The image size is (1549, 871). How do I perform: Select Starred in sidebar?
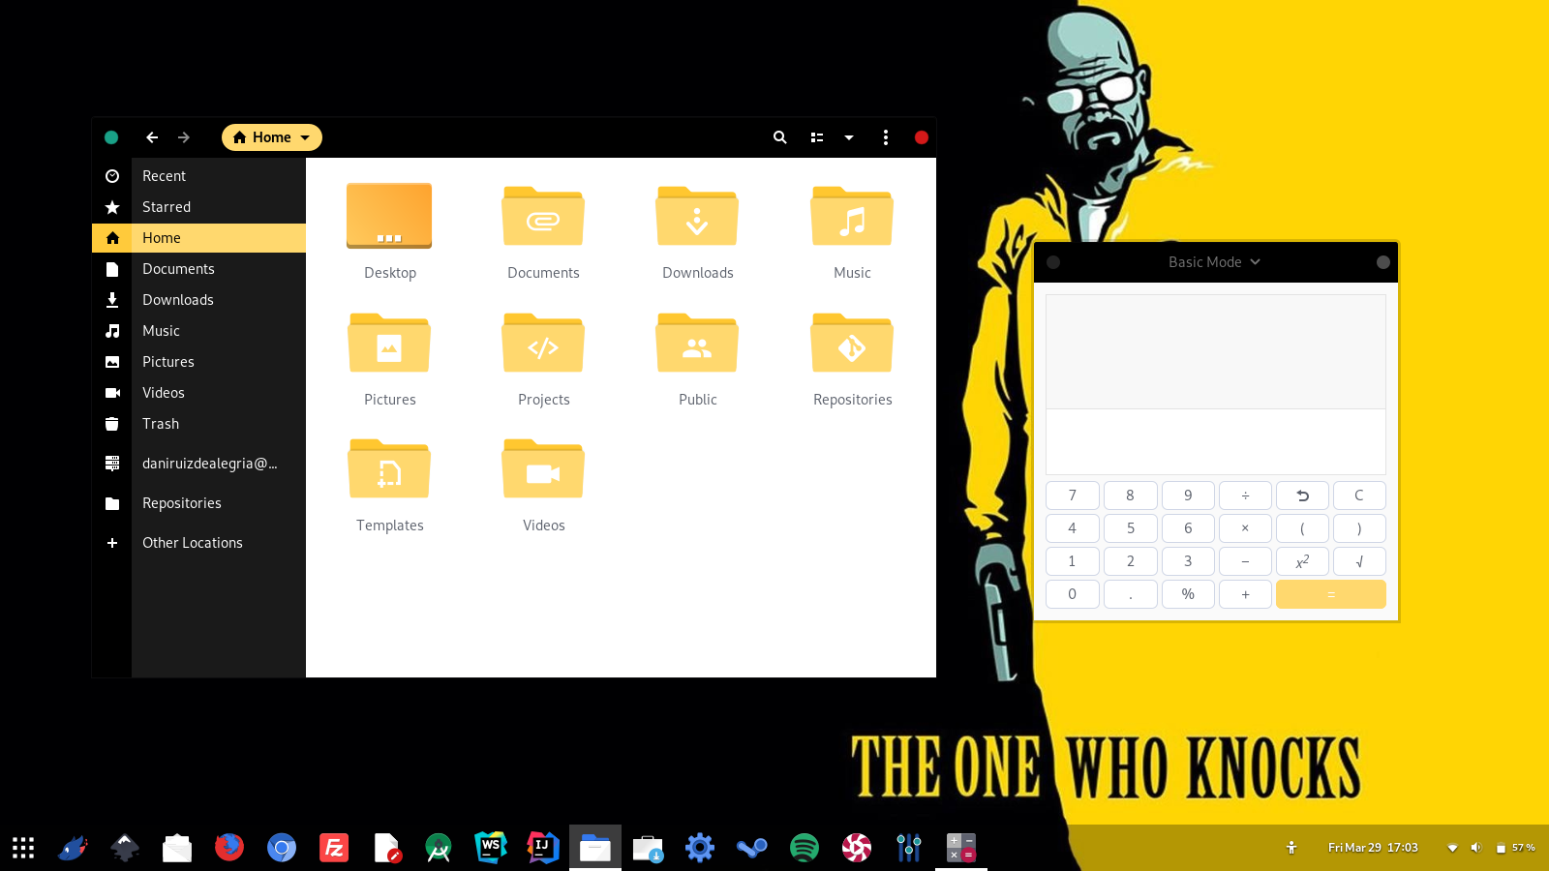tap(199, 207)
